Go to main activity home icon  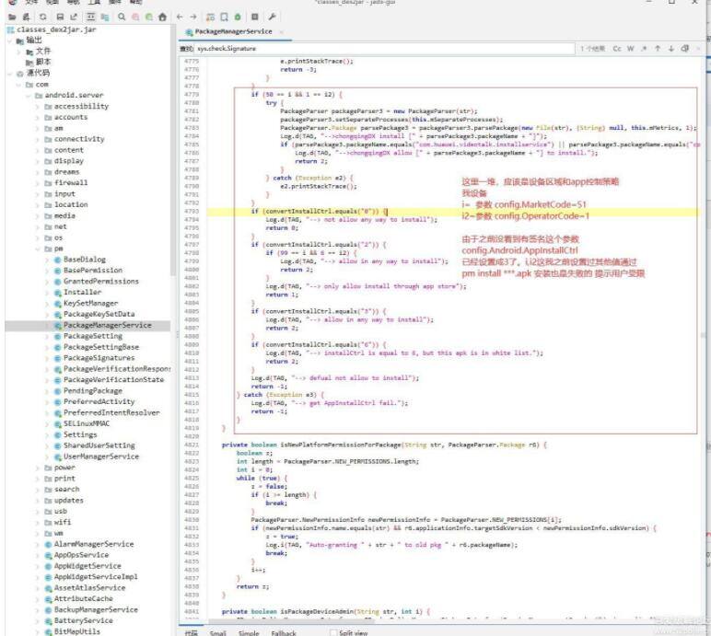click(x=162, y=17)
